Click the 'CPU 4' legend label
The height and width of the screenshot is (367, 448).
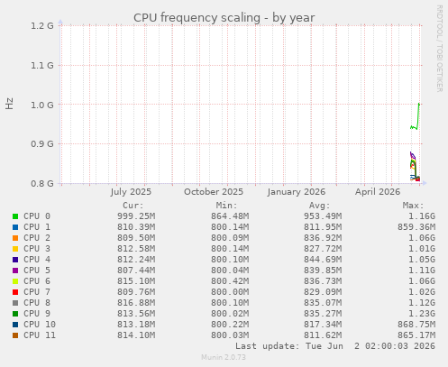pyautogui.click(x=37, y=260)
